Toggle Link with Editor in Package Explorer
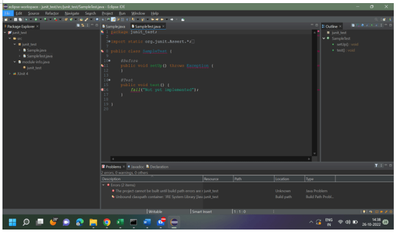403x232 pixels. pos(83,25)
